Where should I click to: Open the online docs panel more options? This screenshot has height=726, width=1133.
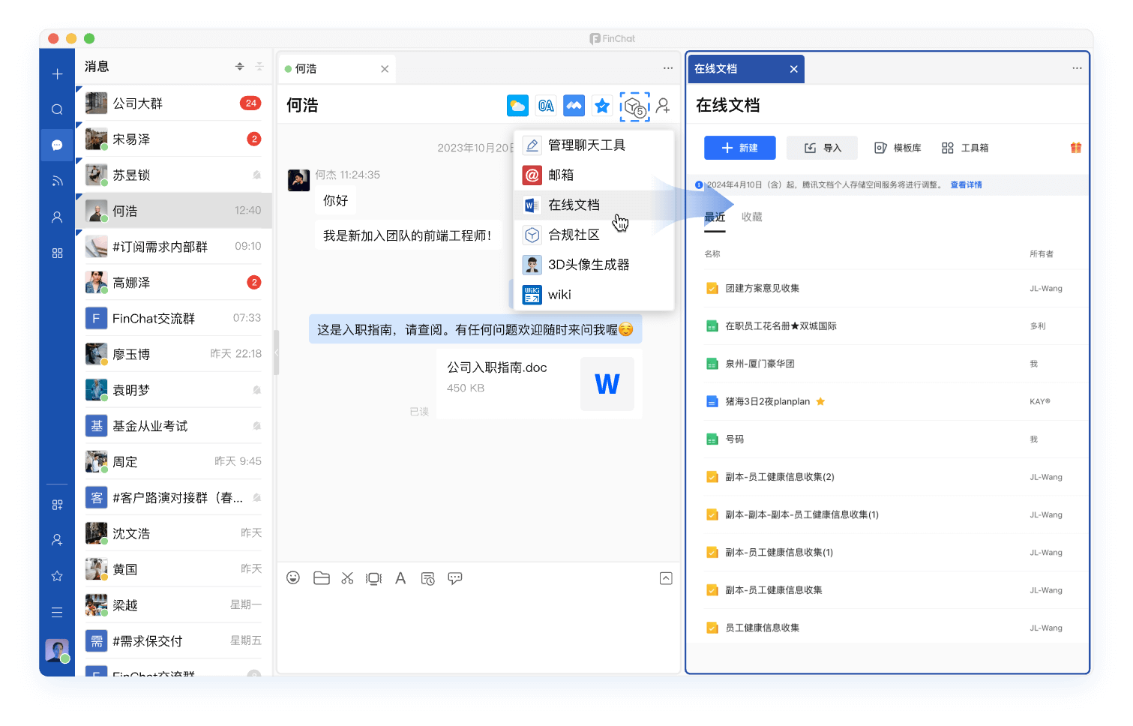point(1077,68)
